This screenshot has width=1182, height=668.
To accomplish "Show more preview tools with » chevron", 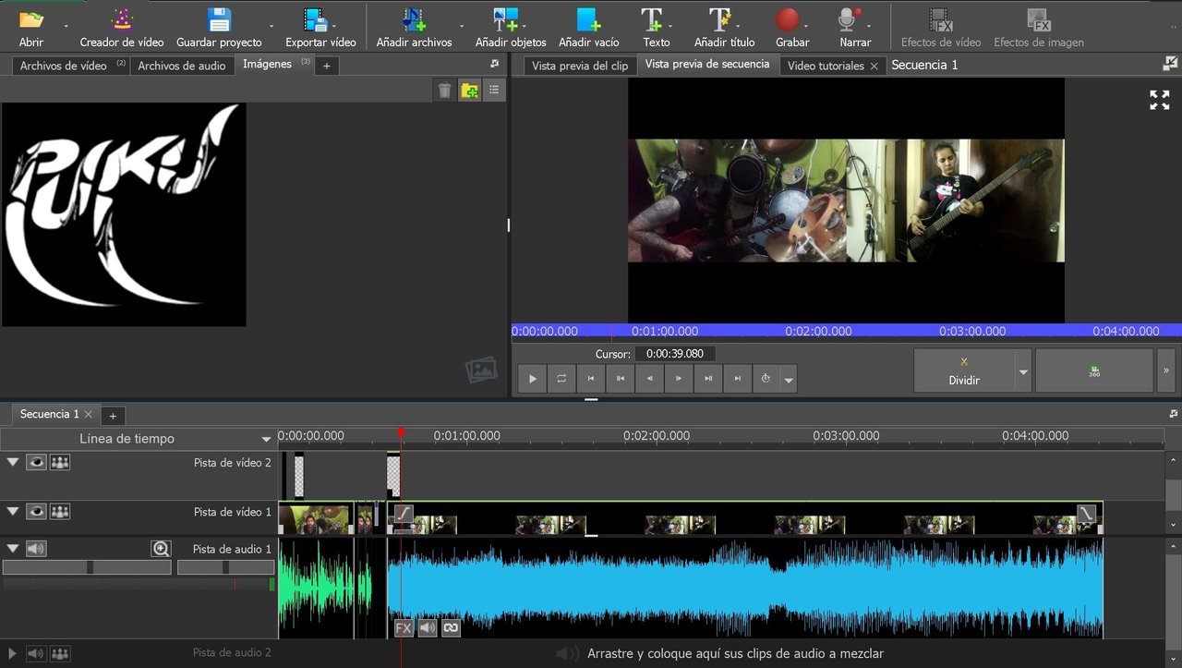I will (1165, 370).
